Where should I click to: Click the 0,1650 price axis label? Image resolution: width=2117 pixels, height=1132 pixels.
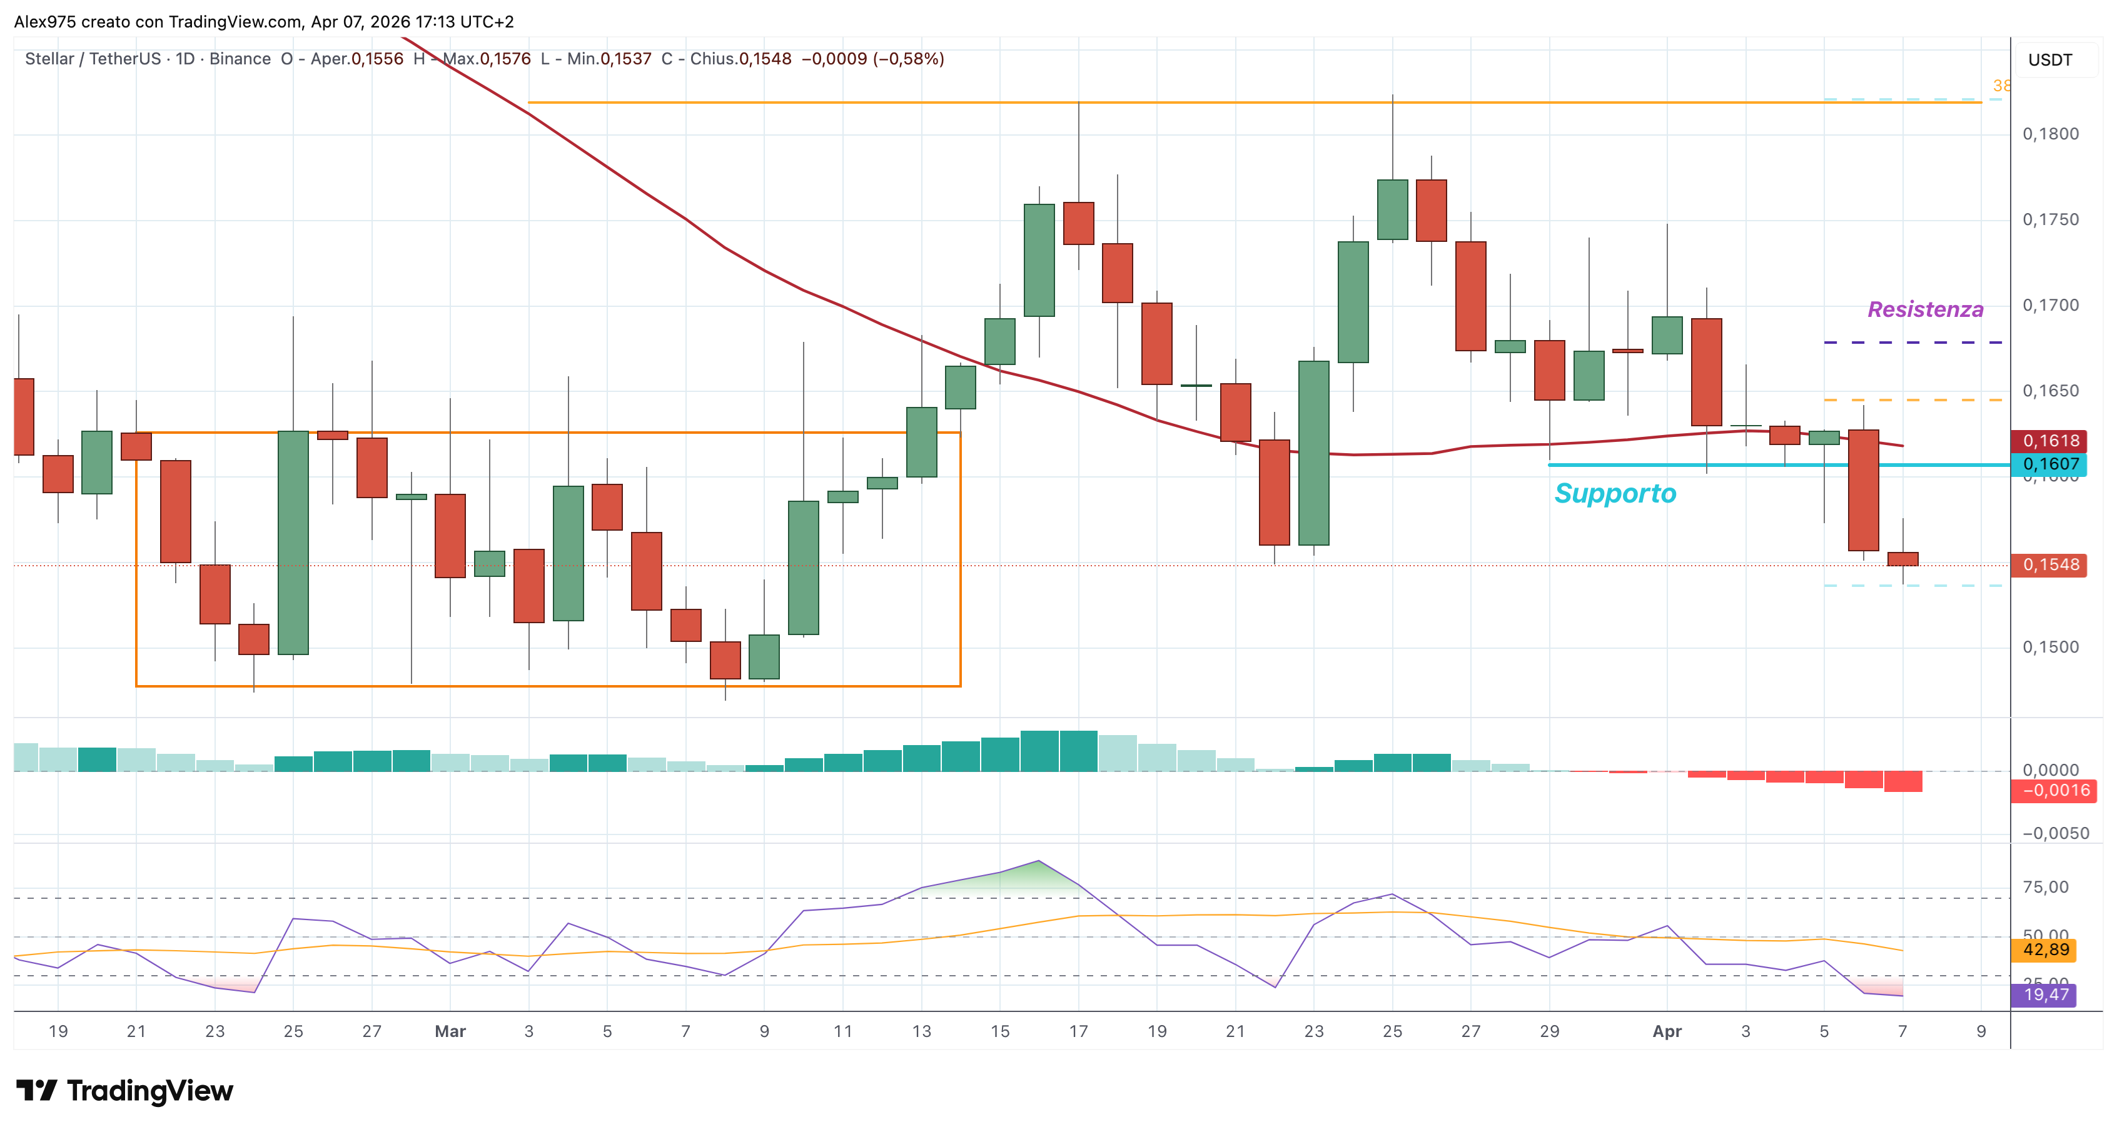[2051, 391]
